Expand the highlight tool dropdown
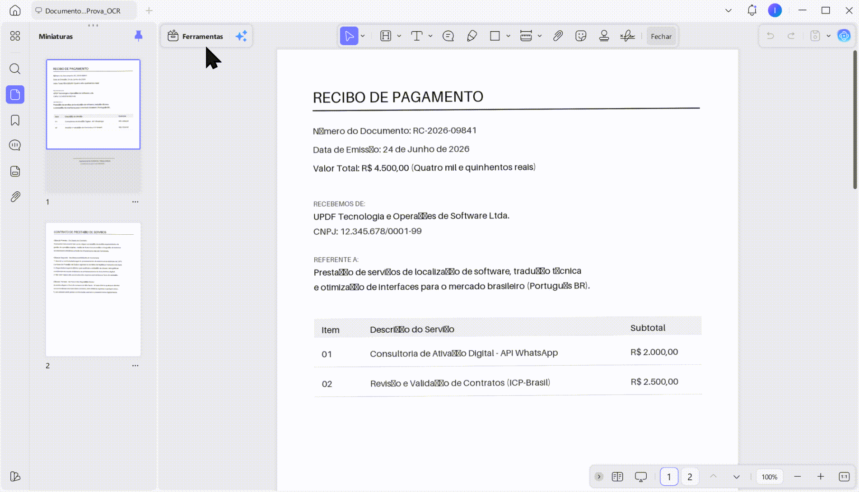859x492 pixels. pos(399,36)
